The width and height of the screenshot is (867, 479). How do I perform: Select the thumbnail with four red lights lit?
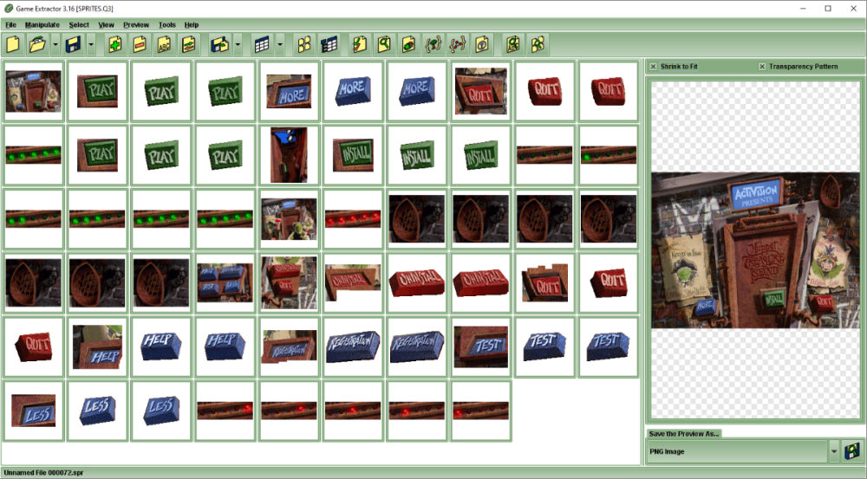point(353,219)
